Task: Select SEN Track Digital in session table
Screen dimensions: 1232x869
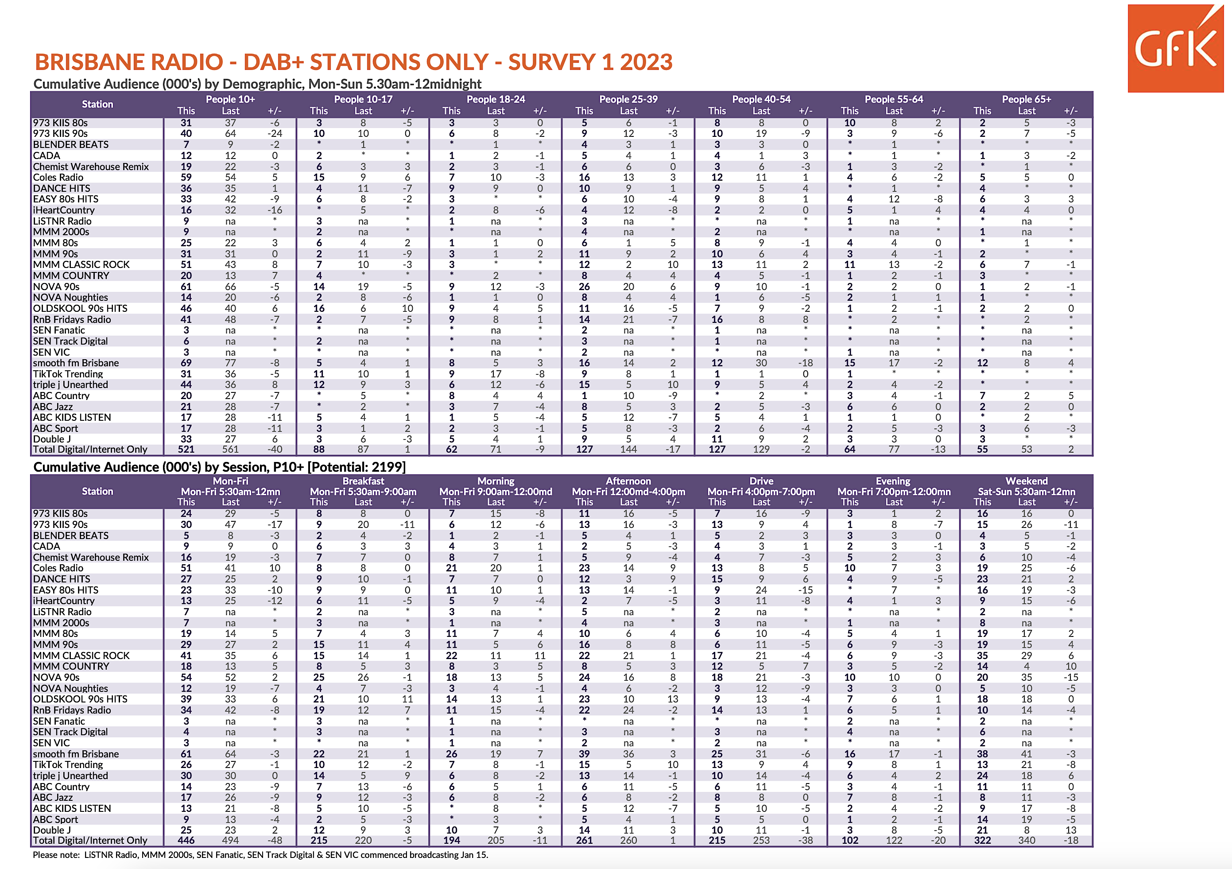Action: 561,732
